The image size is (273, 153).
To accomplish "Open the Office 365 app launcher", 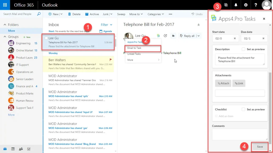I will 5,5.
